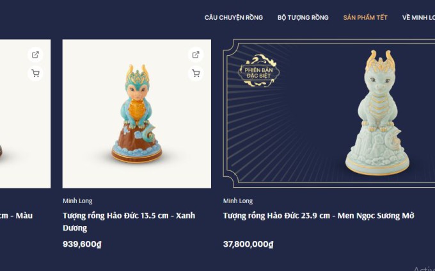Open Tượng rồng Hảo Đức 23.9 cm Men Ngọc link

point(319,216)
